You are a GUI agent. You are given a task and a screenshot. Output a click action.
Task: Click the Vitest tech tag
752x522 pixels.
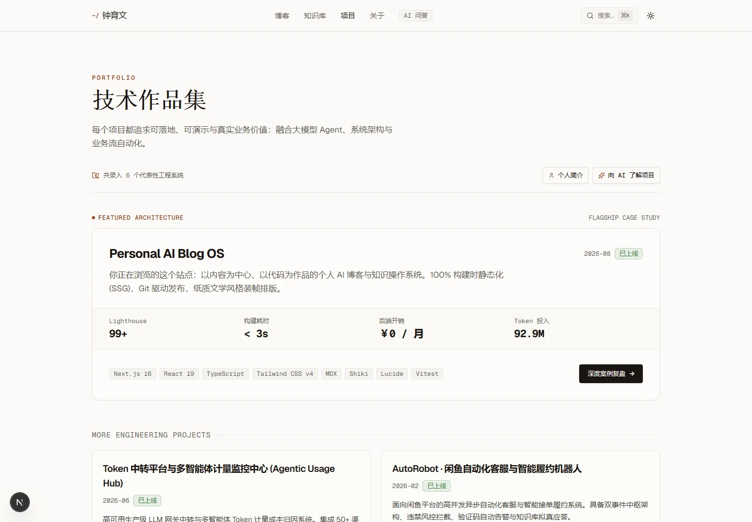pyautogui.click(x=427, y=374)
